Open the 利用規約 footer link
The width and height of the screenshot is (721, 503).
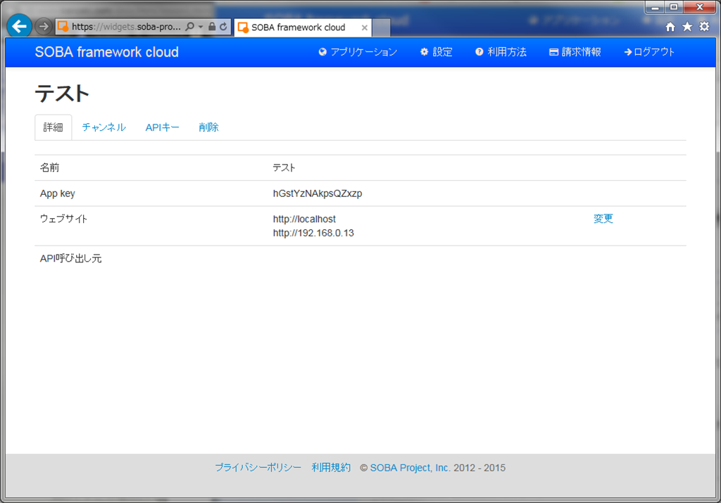[331, 468]
